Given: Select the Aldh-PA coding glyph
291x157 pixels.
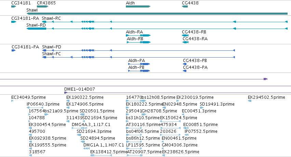Looking at the screenshot, I should click(x=139, y=64).
